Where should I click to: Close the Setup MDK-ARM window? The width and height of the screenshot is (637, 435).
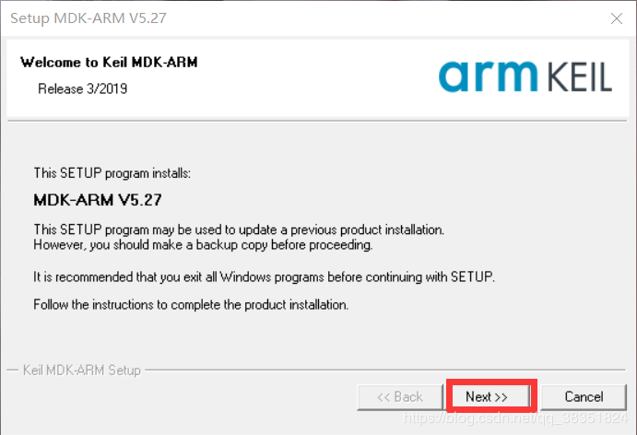point(616,18)
